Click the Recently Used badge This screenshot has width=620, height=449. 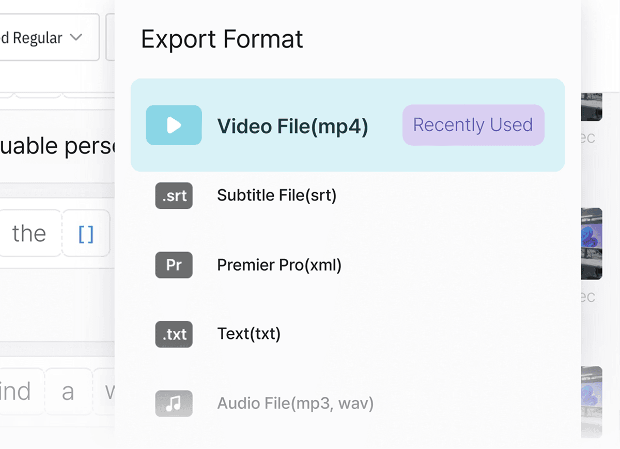pos(473,125)
